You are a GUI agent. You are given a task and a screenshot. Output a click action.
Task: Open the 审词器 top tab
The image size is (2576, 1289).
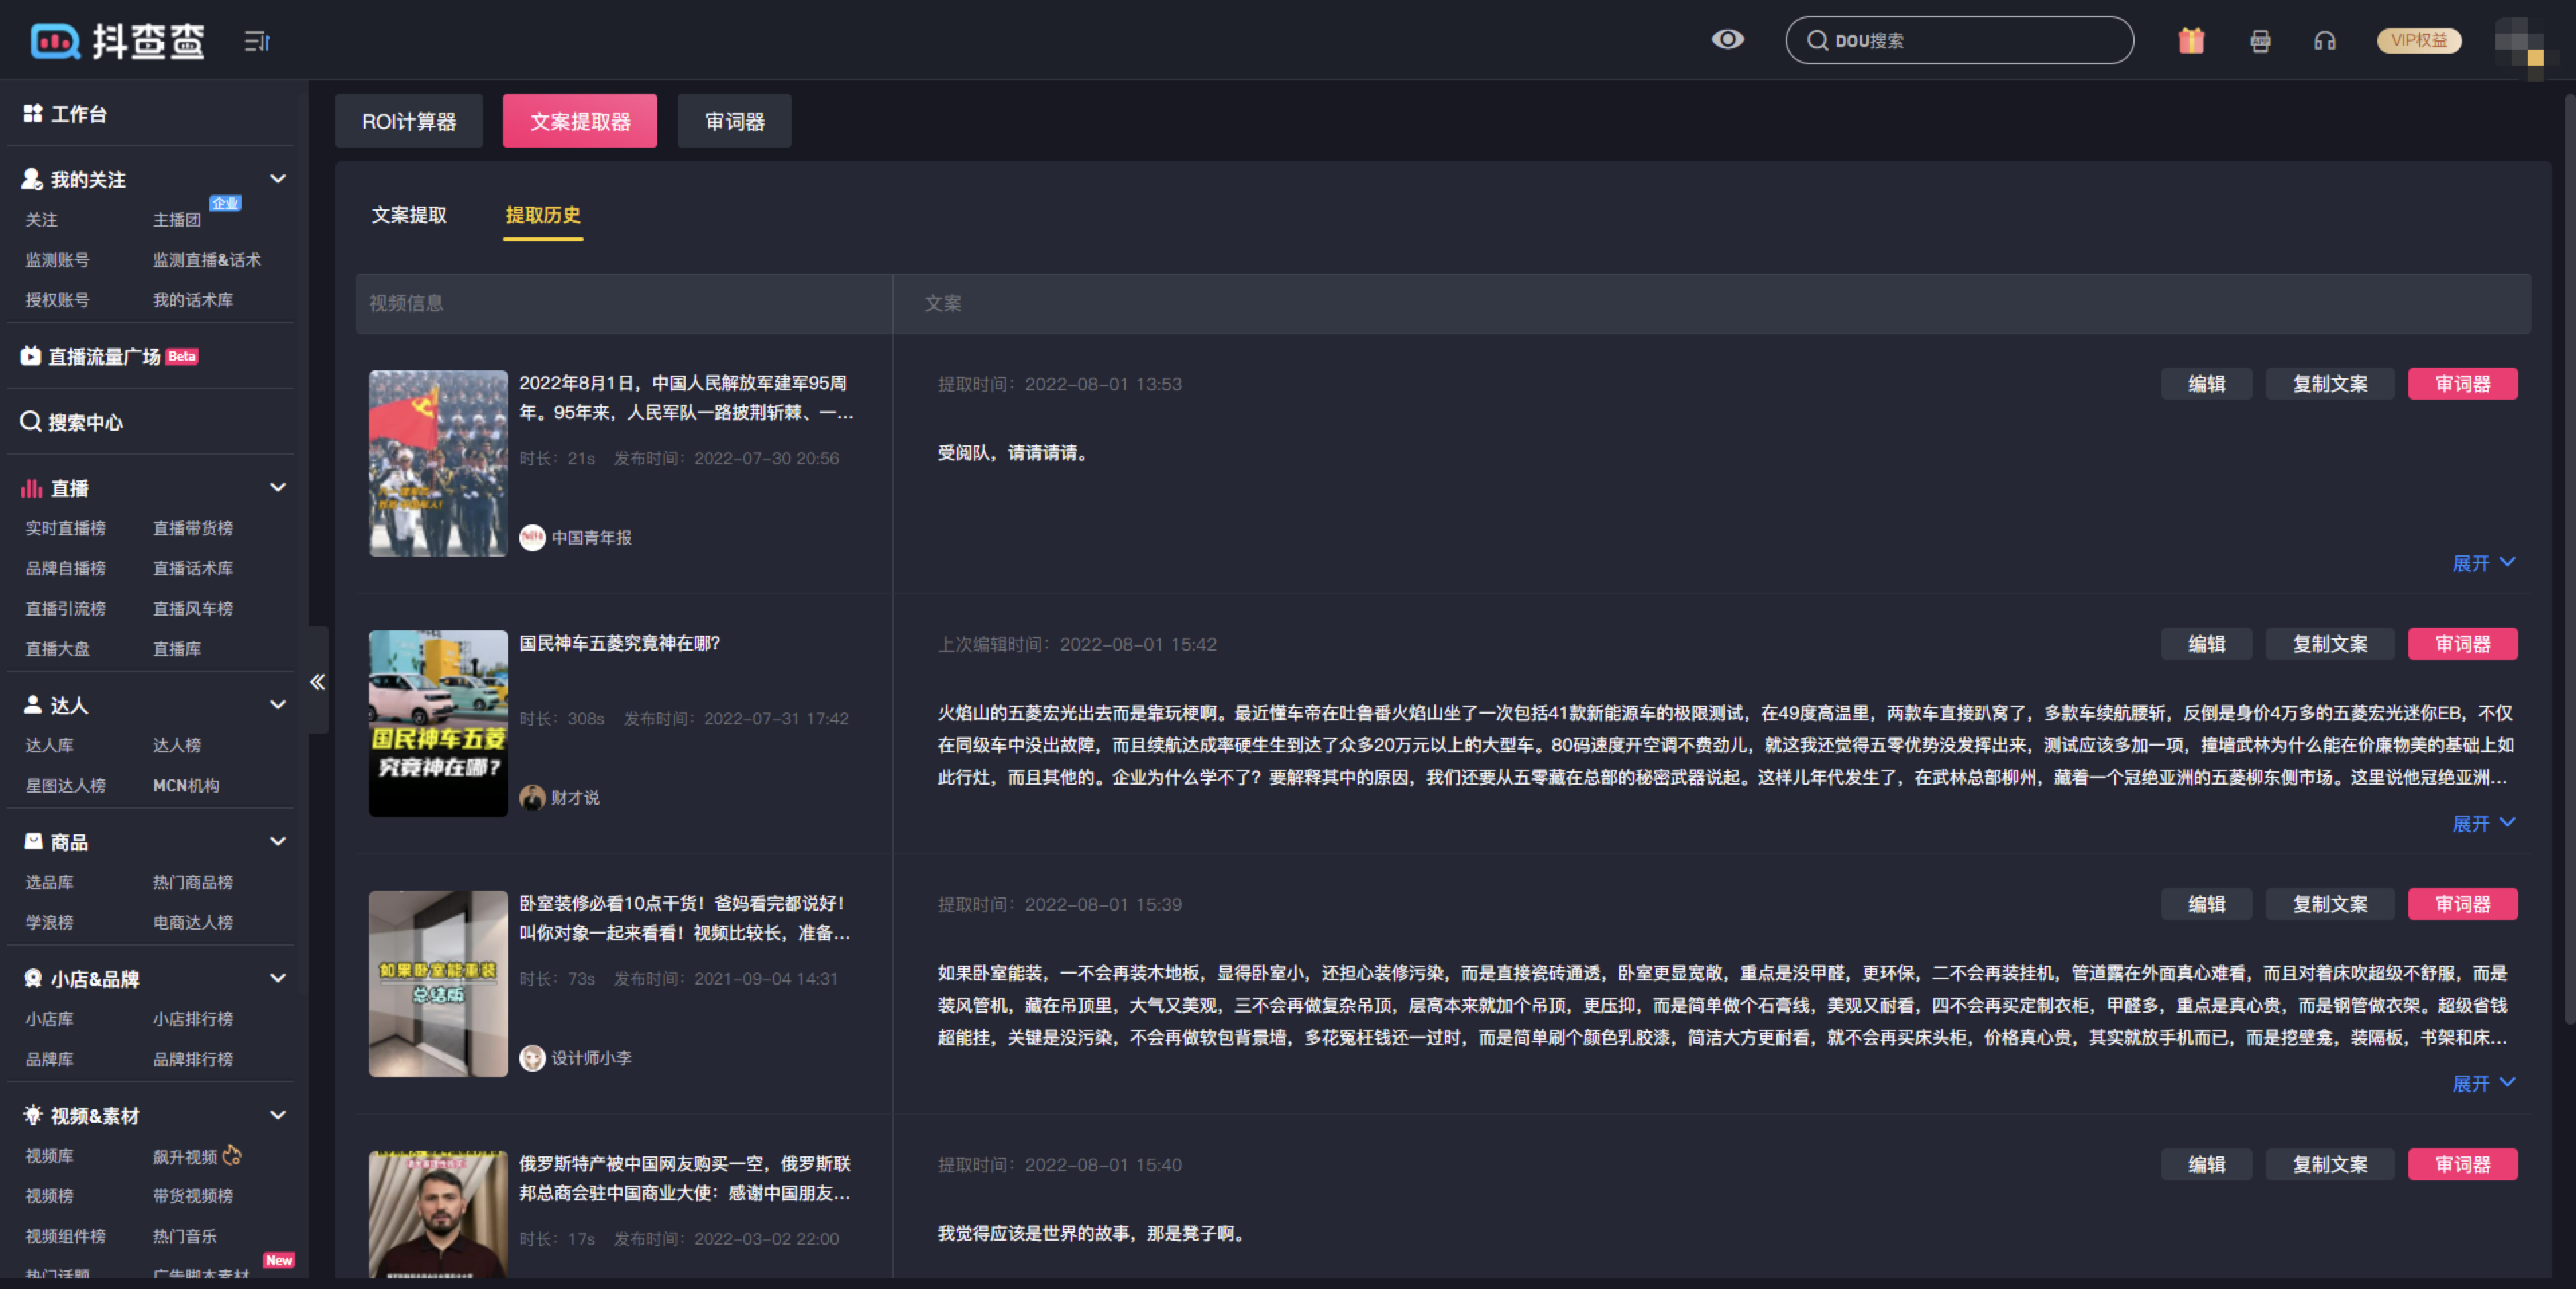tap(734, 122)
